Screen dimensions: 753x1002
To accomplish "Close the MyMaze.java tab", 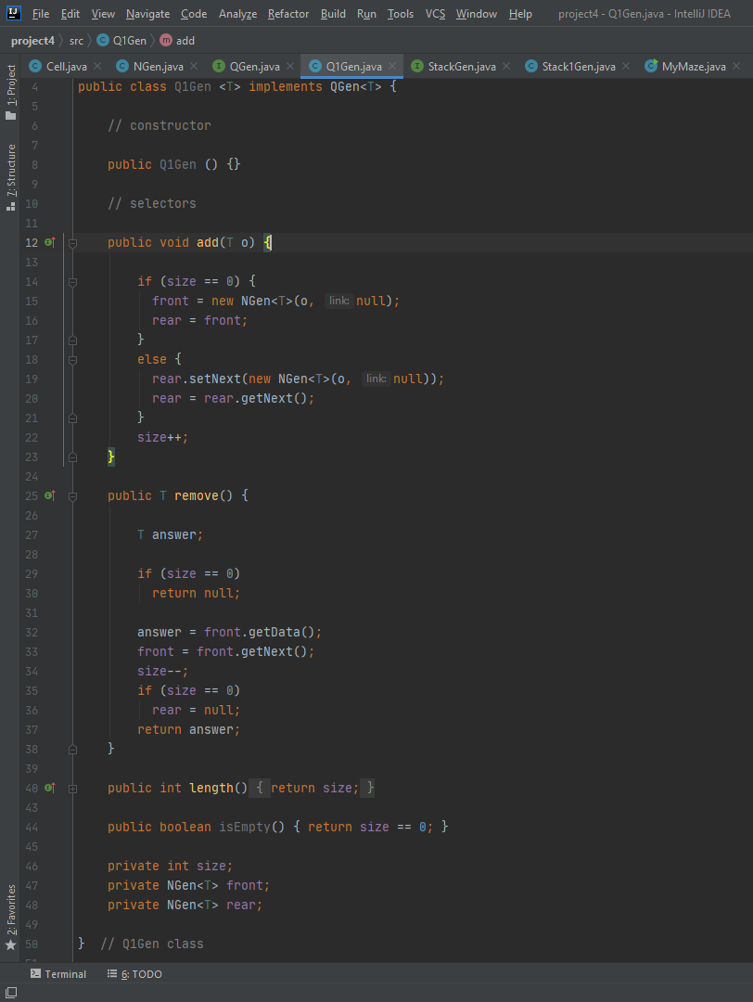I will (x=737, y=66).
